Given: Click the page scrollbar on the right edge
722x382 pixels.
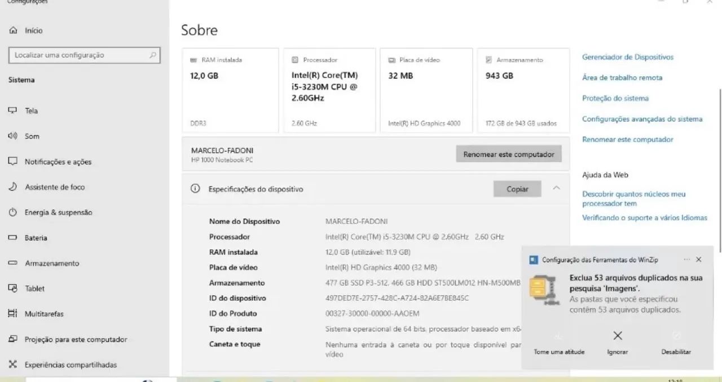Looking at the screenshot, I should 719,169.
